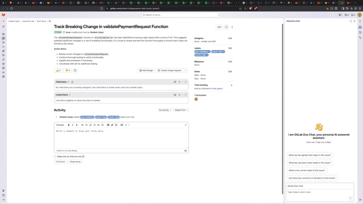Bold button in comment editor toolbar
The height and width of the screenshot is (204, 363).
click(69, 125)
